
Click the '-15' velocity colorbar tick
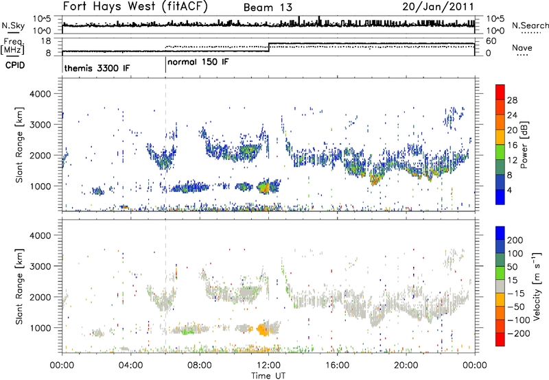pos(516,293)
